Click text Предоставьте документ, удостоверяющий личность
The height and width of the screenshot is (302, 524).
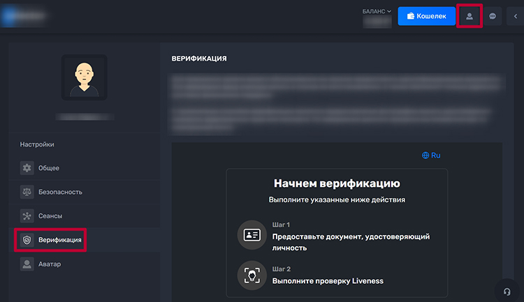351,242
